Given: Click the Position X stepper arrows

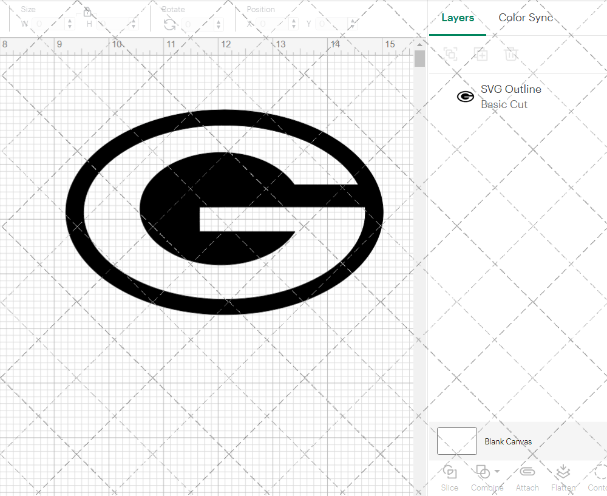Looking at the screenshot, I should click(x=293, y=24).
